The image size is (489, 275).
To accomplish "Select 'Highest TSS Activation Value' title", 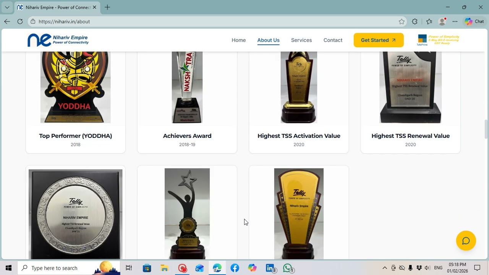I will pyautogui.click(x=299, y=136).
